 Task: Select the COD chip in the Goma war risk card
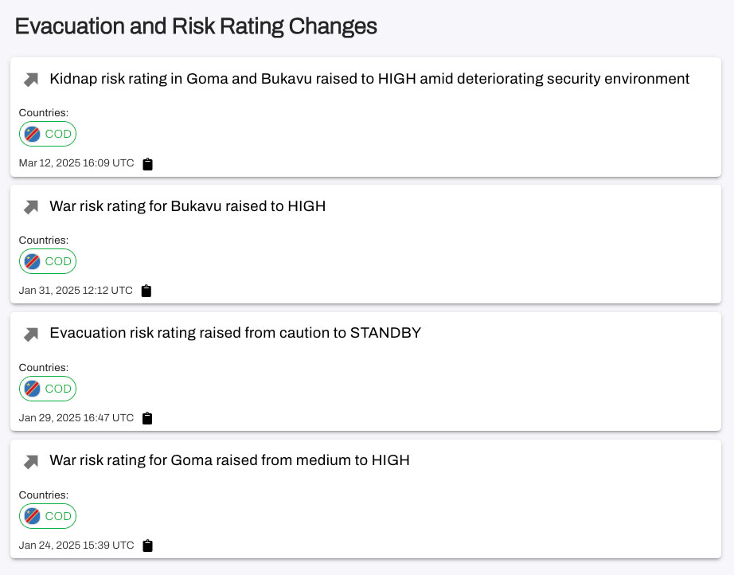point(48,516)
